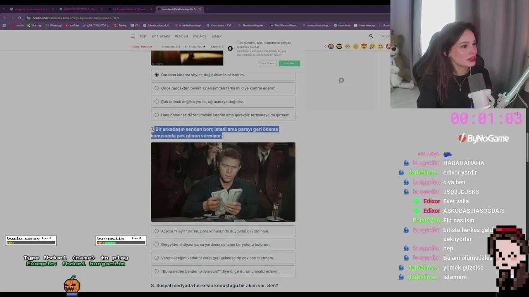Open 'The Effects of Heart' bookmark

pyautogui.click(x=284, y=26)
